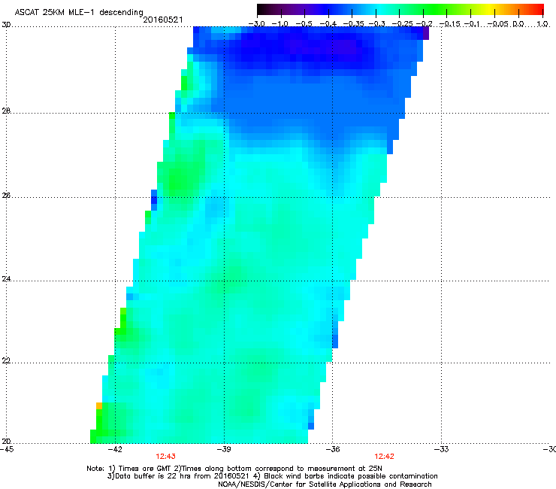Click the yellow section of the colorbar

[489, 9]
